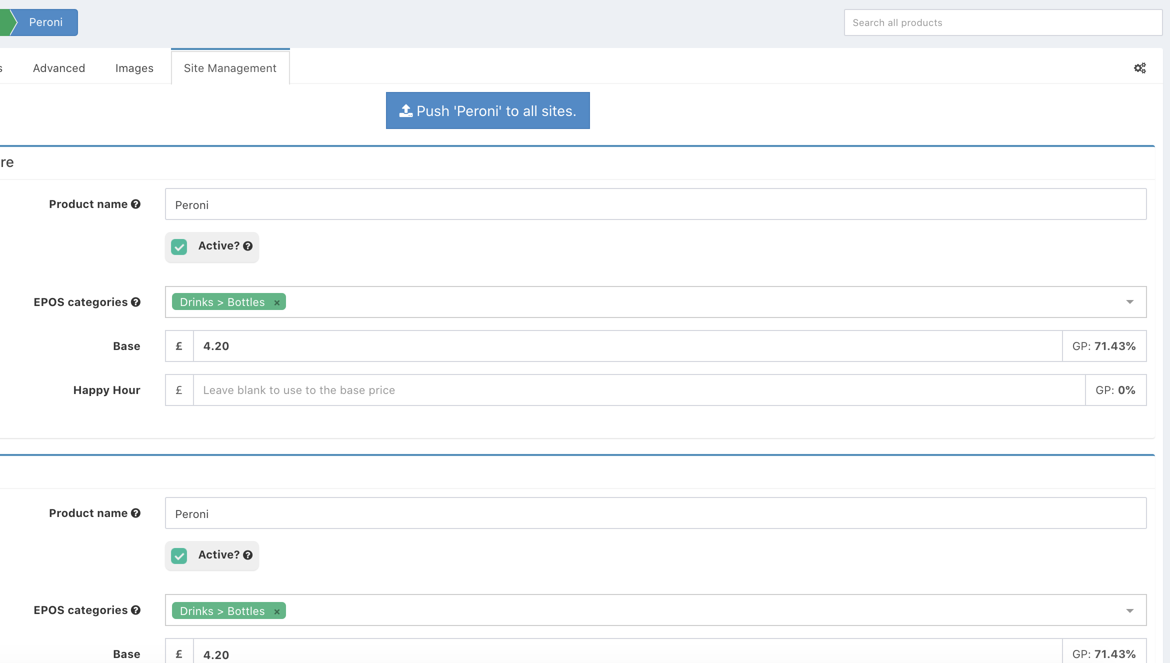Image resolution: width=1170 pixels, height=663 pixels.
Task: Remove second Drinks > Bottles tag
Action: tap(276, 611)
